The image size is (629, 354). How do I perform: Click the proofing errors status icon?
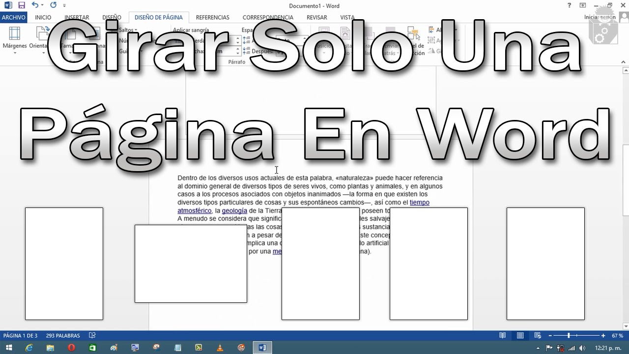92,336
